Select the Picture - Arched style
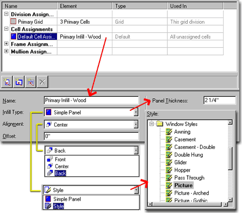This screenshot has width=242, height=213. (x=191, y=193)
